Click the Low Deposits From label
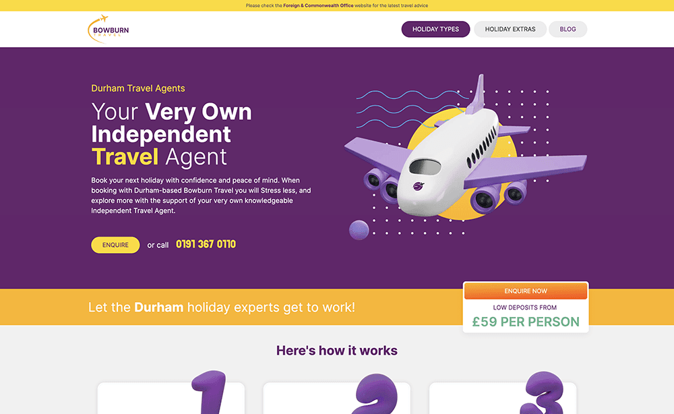 tap(525, 307)
